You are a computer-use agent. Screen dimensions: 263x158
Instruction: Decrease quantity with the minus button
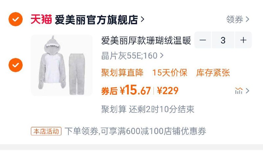click(203, 40)
